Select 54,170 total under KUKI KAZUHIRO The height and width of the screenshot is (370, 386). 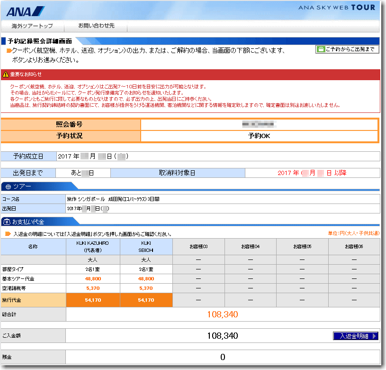(x=93, y=300)
